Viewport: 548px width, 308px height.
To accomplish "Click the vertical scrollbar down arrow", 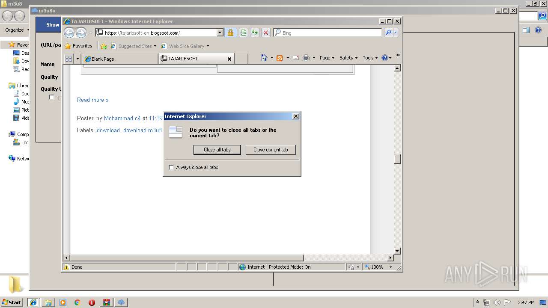I will [397, 251].
